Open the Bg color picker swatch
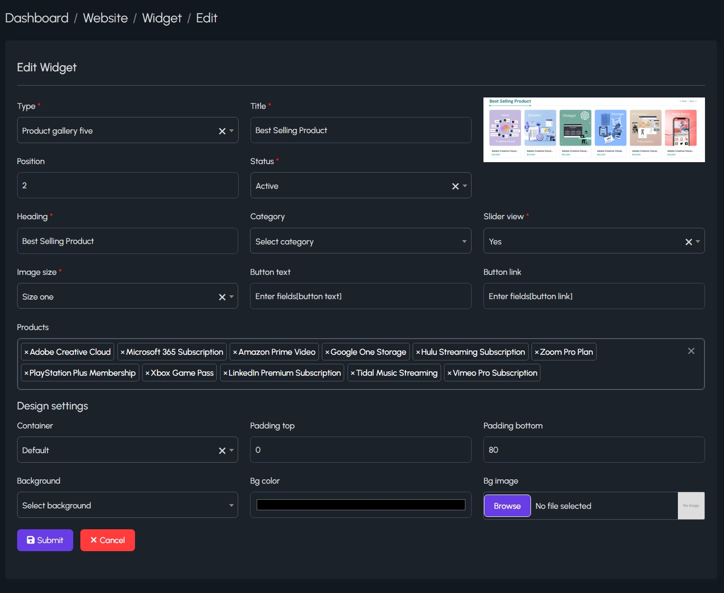724x593 pixels. point(361,505)
